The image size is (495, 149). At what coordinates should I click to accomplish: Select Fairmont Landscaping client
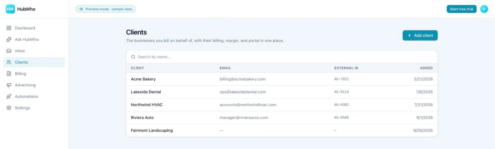pos(282,130)
